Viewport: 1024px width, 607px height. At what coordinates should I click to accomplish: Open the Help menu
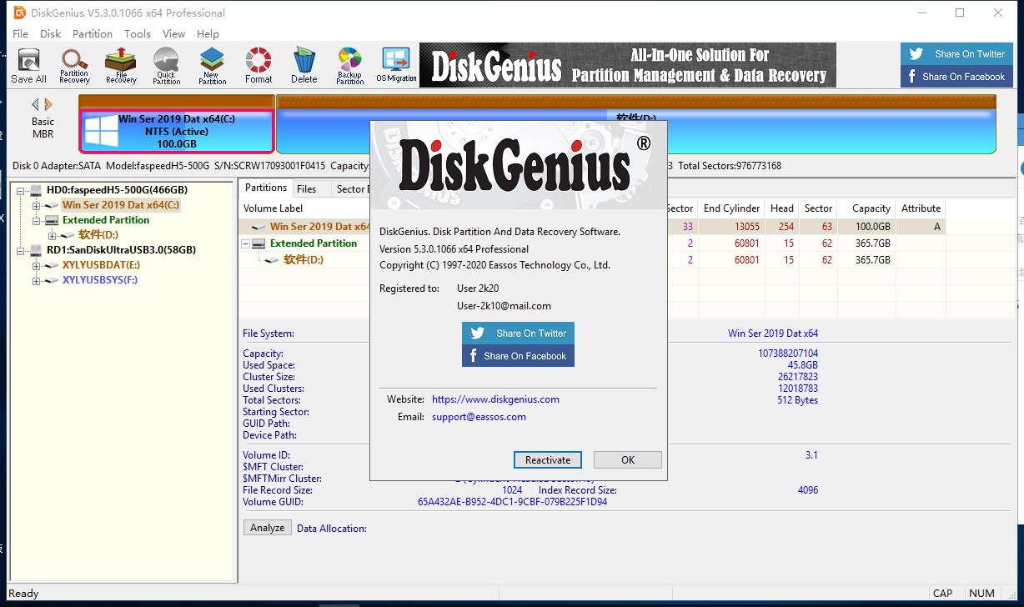coord(208,34)
